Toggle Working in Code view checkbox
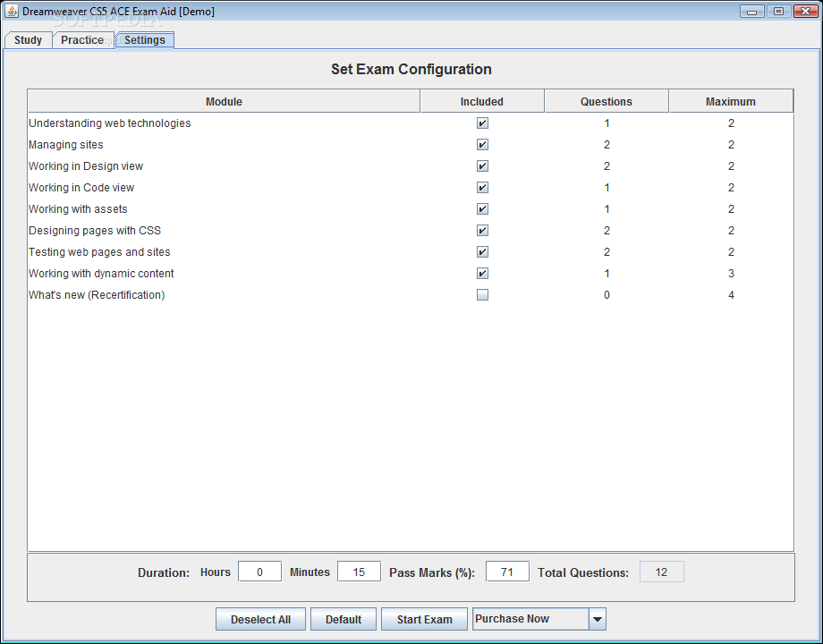This screenshot has width=823, height=644. click(x=482, y=188)
